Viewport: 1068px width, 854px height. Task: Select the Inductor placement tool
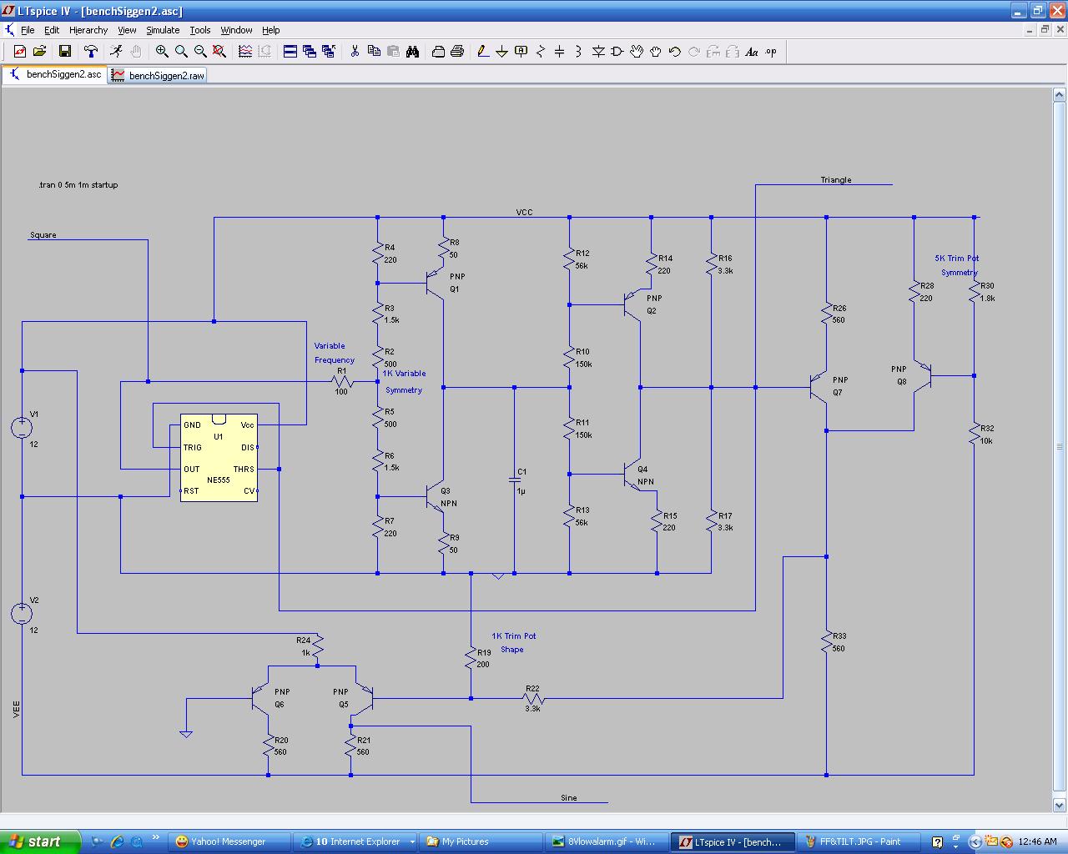tap(579, 52)
